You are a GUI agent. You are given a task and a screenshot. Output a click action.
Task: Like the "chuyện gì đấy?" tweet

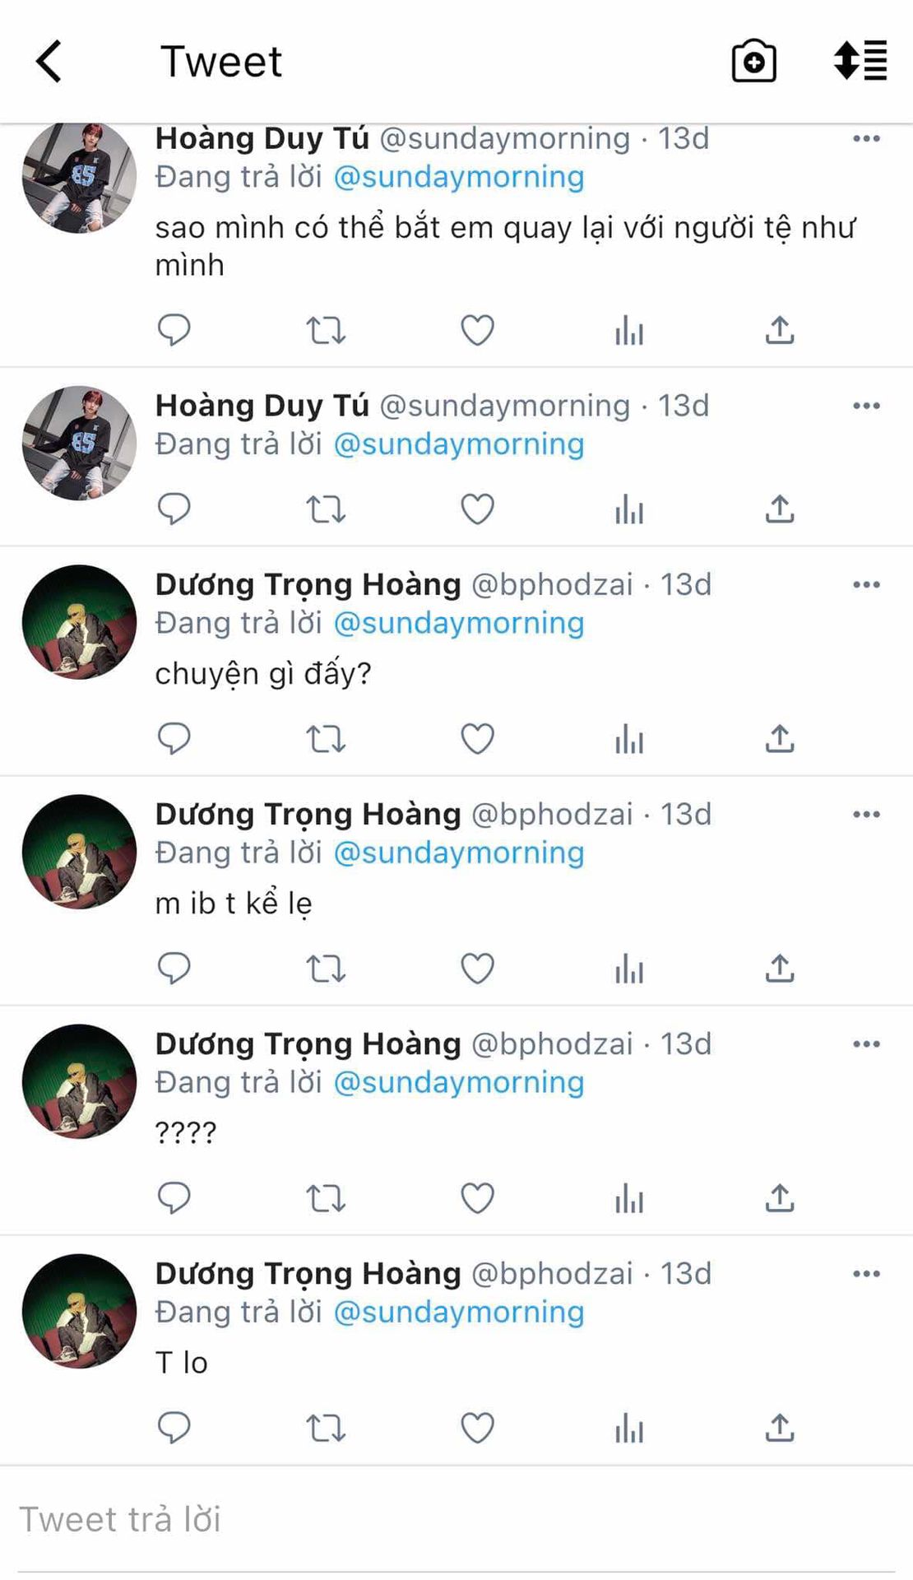(x=477, y=738)
